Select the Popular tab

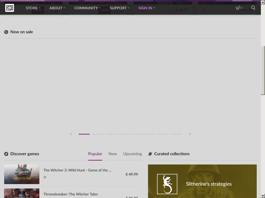95,154
